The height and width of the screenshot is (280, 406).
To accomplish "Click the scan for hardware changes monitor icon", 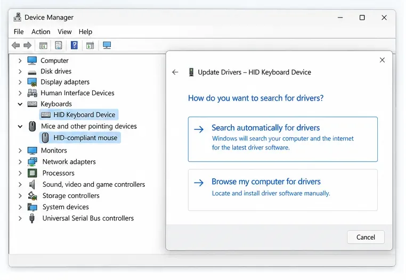I will (x=107, y=45).
